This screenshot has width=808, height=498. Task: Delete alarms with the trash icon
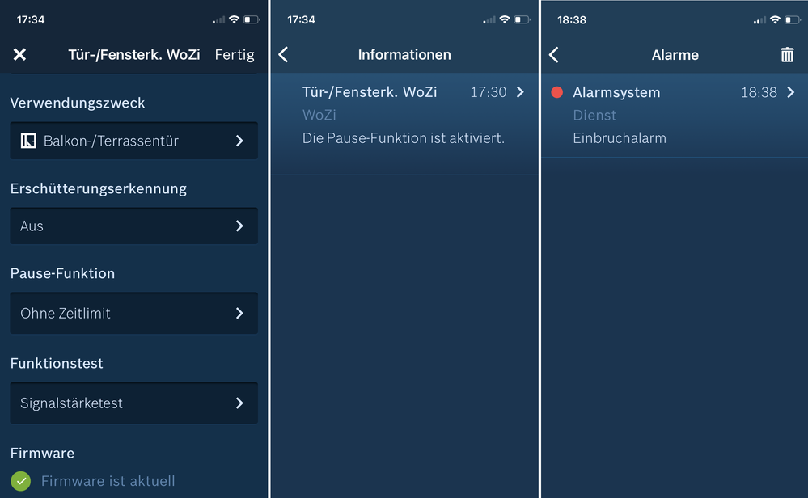click(787, 54)
